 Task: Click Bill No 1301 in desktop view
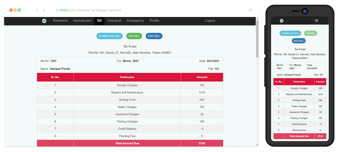pyautogui.click(x=48, y=61)
